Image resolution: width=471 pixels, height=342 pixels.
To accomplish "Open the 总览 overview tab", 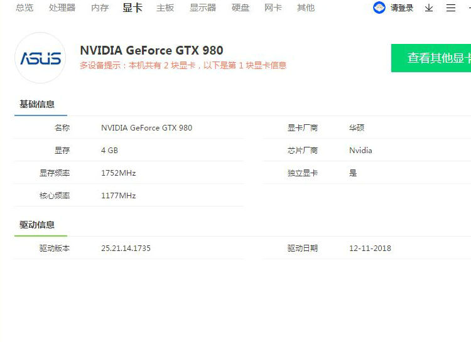I will (x=24, y=8).
